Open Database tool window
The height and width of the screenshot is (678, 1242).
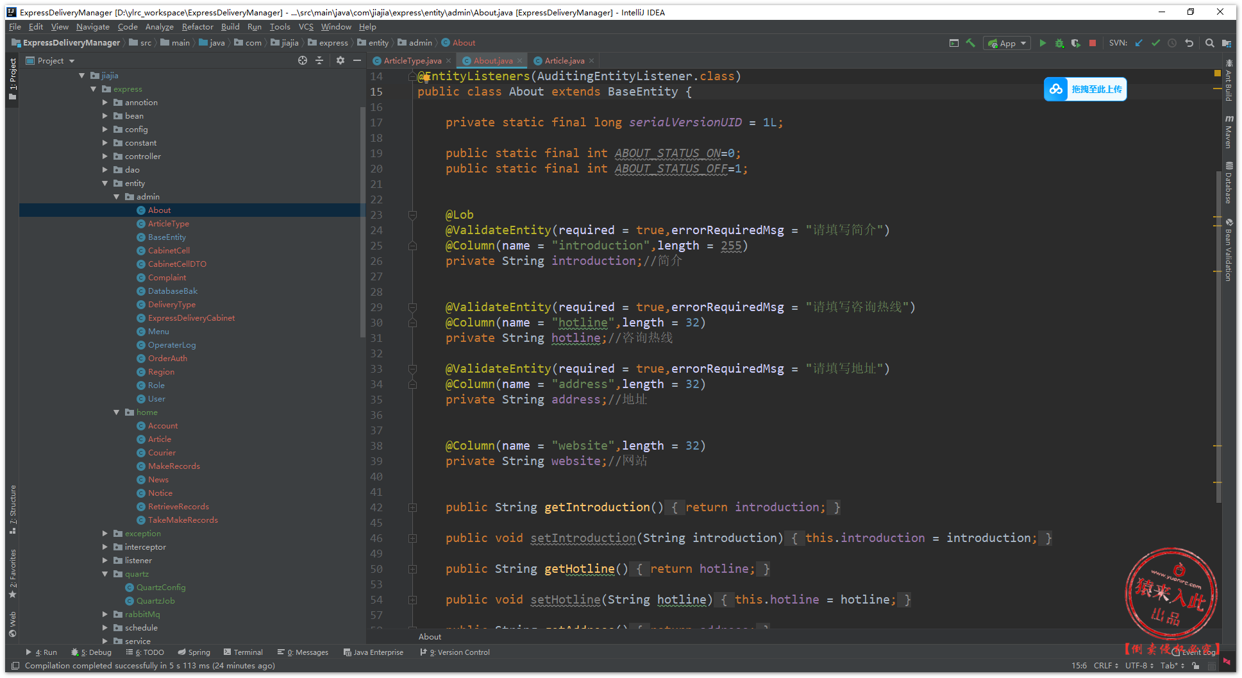(1229, 183)
